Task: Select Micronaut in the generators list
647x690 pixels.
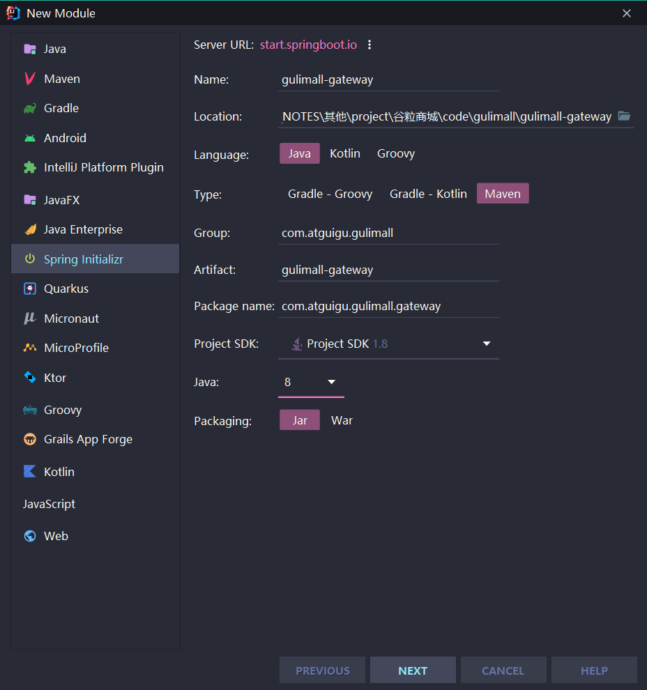Action: [x=71, y=319]
